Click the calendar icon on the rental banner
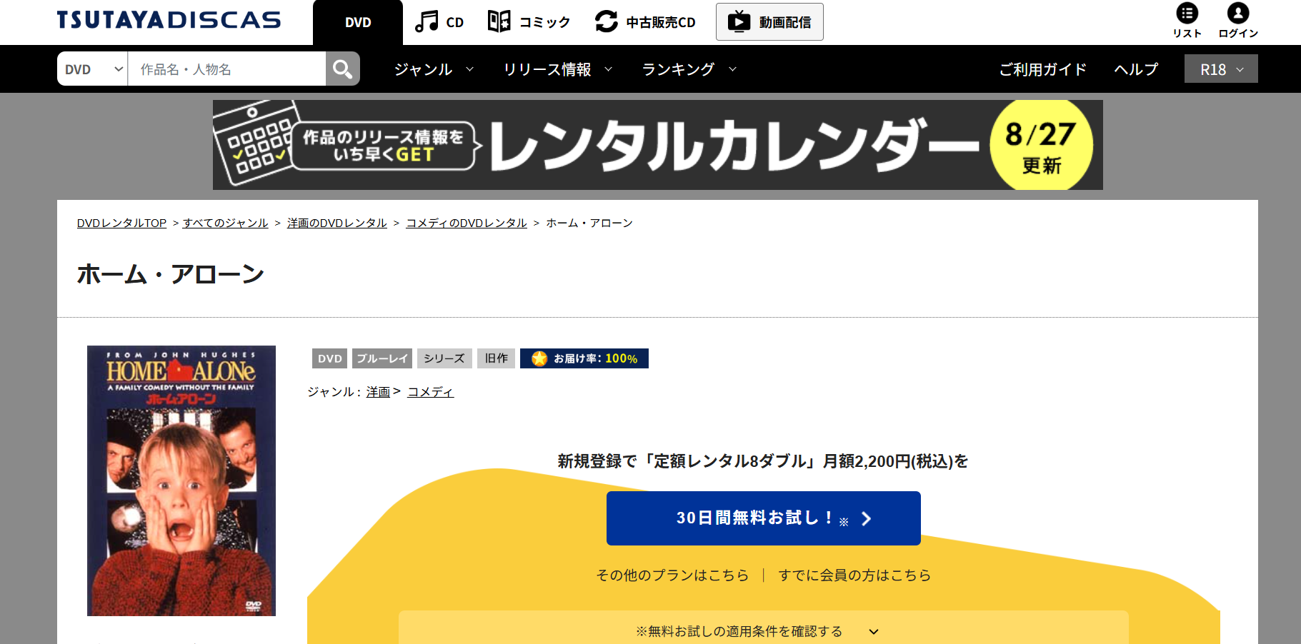 [x=257, y=143]
